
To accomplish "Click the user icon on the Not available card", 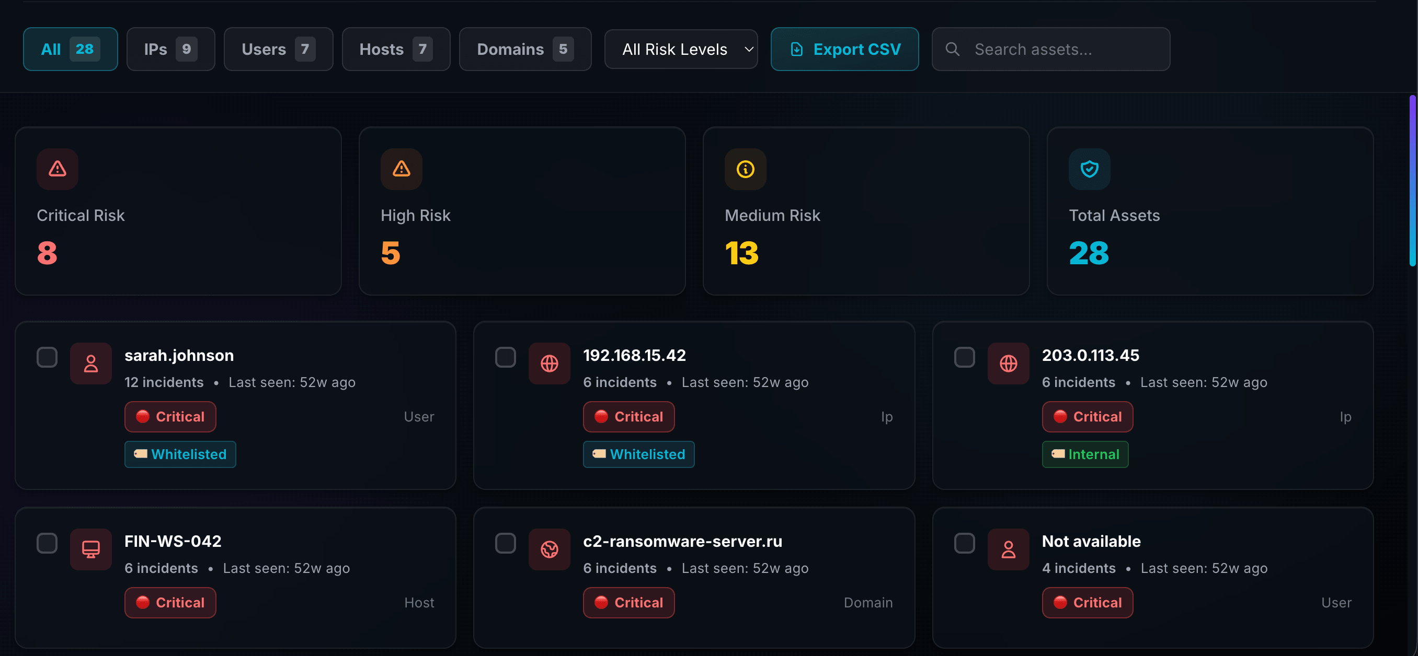I will pos(1008,549).
